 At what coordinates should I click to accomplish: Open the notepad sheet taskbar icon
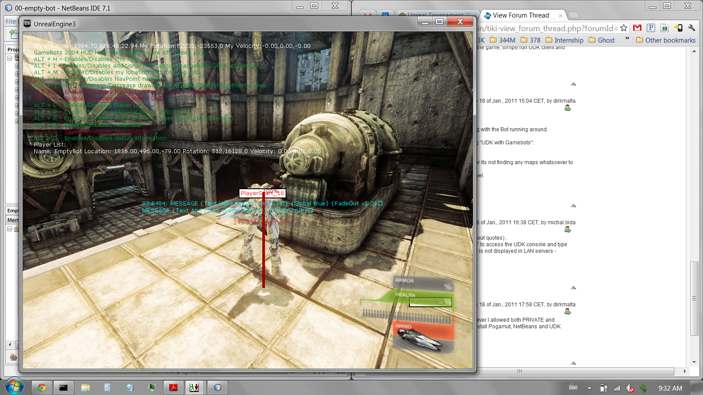pyautogui.click(x=130, y=388)
